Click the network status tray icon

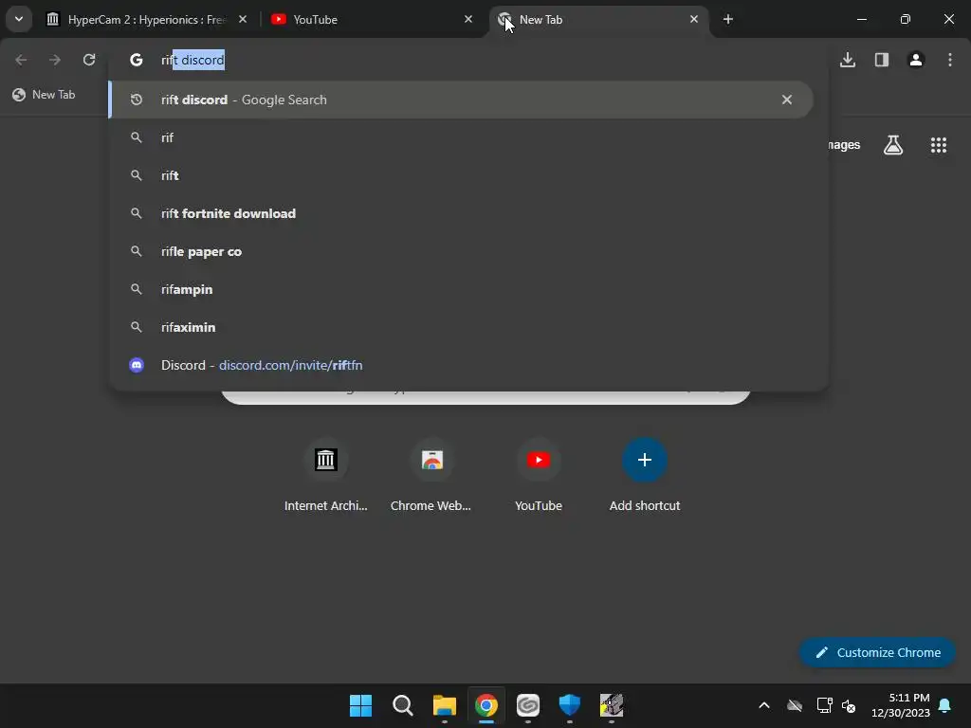click(x=824, y=705)
